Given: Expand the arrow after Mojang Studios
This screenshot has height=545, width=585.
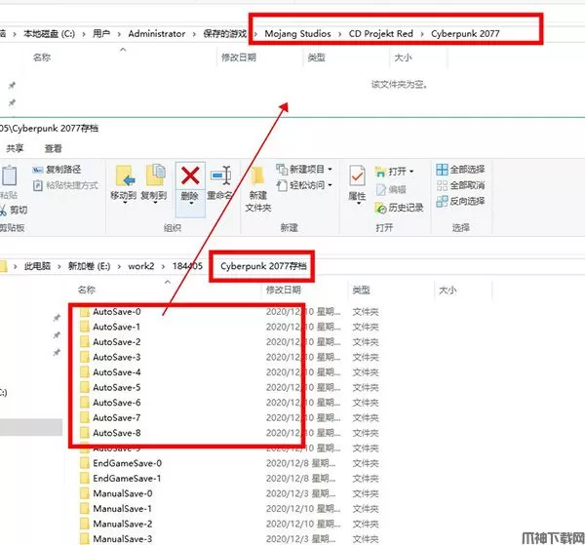Looking at the screenshot, I should pos(340,34).
